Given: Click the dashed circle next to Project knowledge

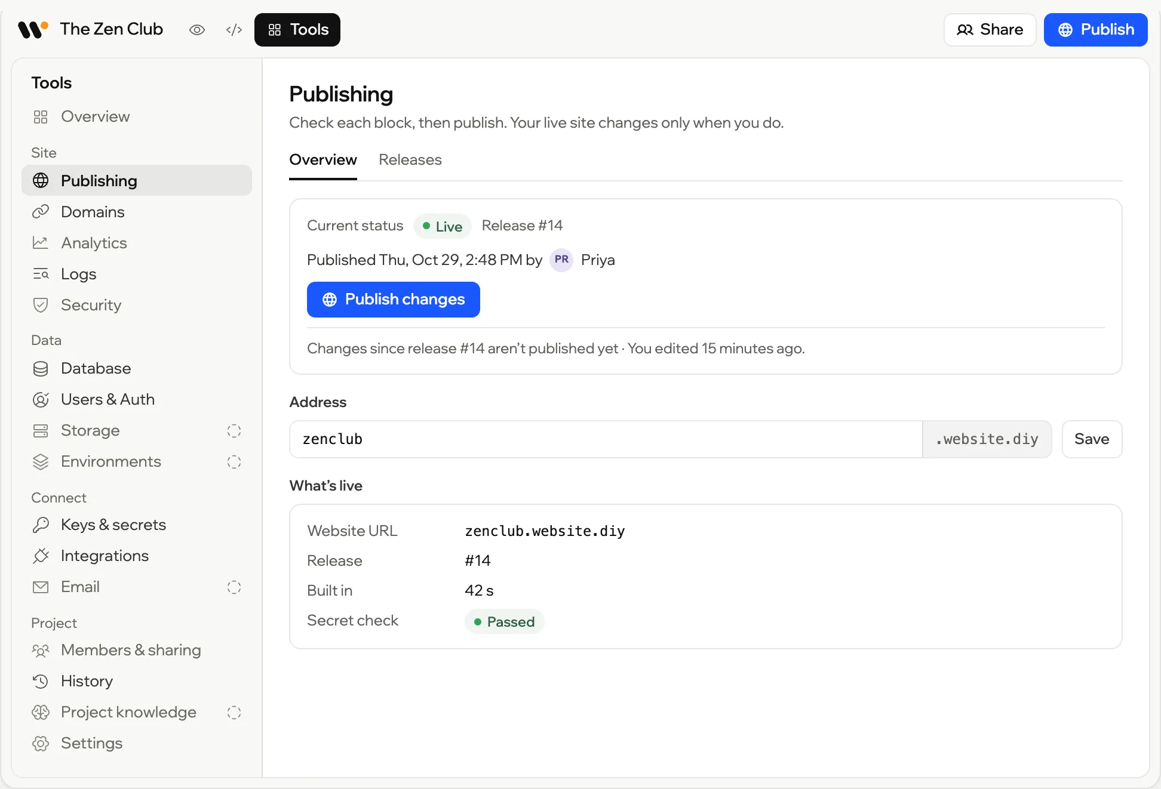Looking at the screenshot, I should coord(234,713).
